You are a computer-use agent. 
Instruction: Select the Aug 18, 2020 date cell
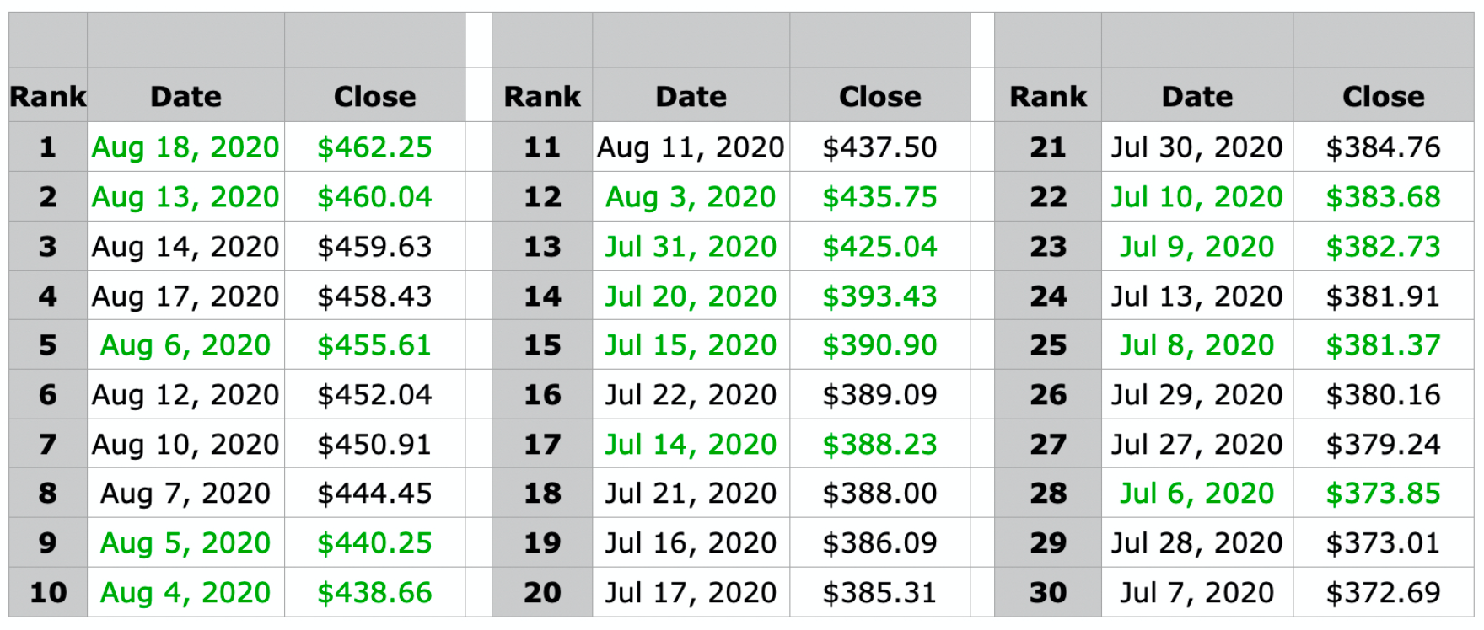[x=185, y=147]
